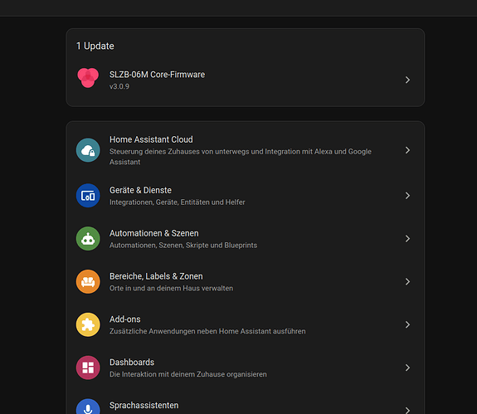Open the Geräte & Dienste row chevron
477x414 pixels.
(x=407, y=196)
